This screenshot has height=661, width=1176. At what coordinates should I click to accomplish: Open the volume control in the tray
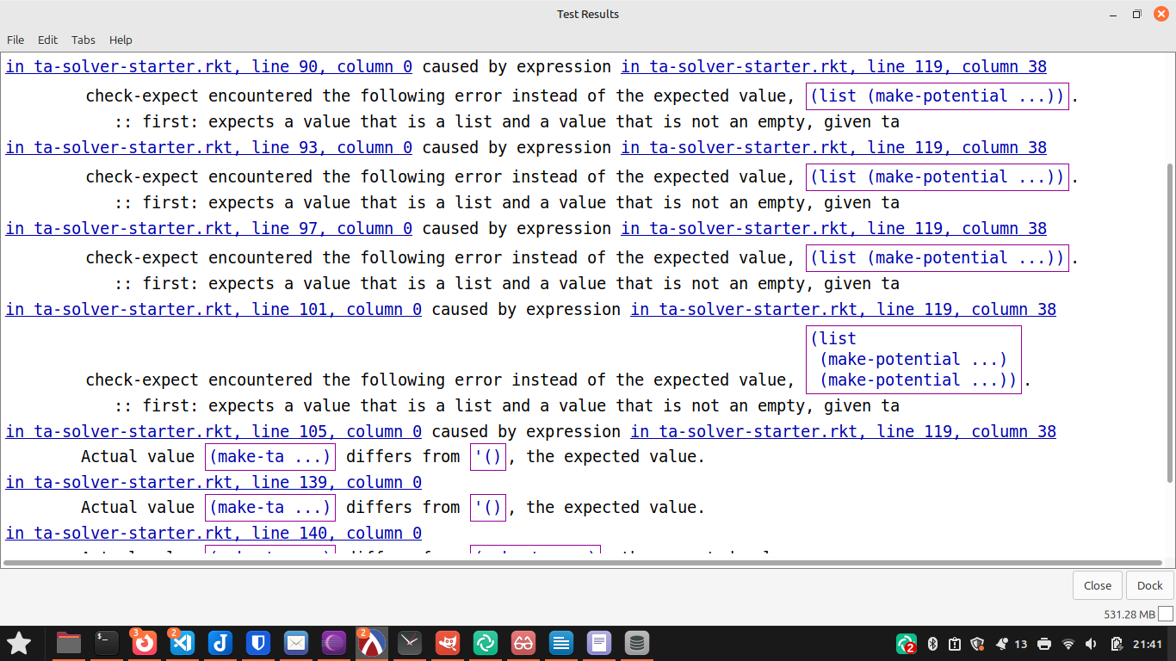point(1092,644)
